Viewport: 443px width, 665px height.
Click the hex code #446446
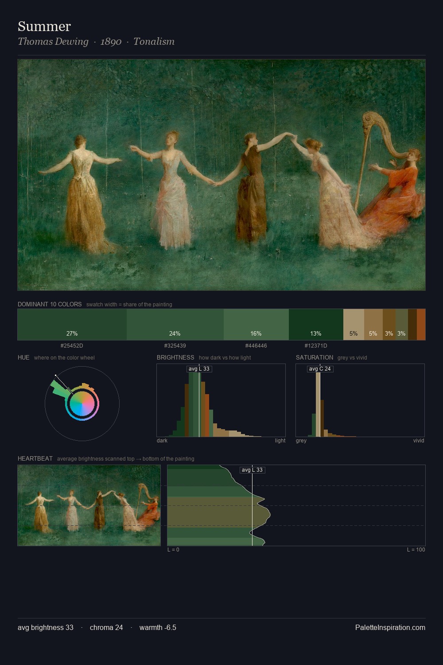coord(256,346)
